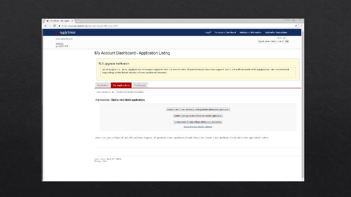Switch to the My Profile tab
This screenshot has height=197, width=351.
click(x=102, y=85)
